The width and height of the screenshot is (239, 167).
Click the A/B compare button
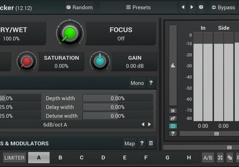(x=208, y=158)
